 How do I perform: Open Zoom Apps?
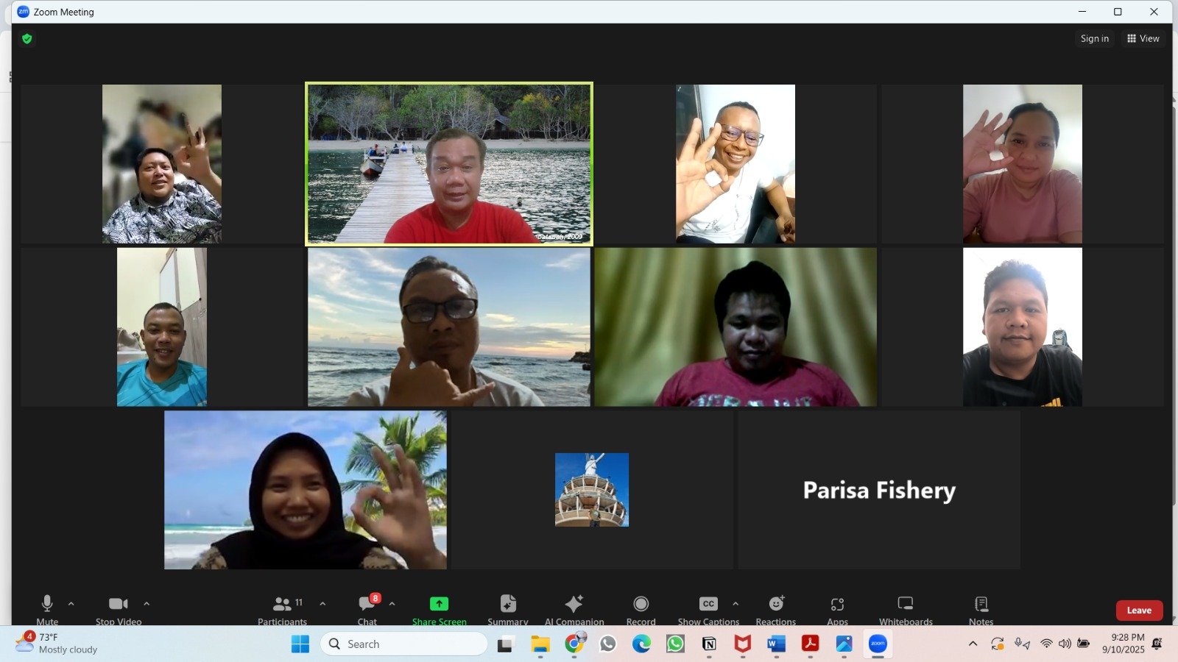[x=837, y=609]
